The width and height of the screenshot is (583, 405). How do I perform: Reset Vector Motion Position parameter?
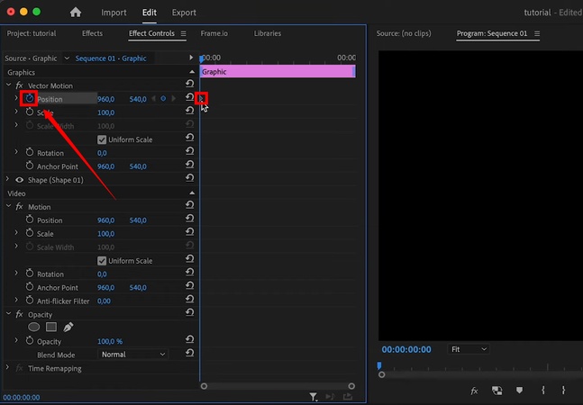point(189,98)
